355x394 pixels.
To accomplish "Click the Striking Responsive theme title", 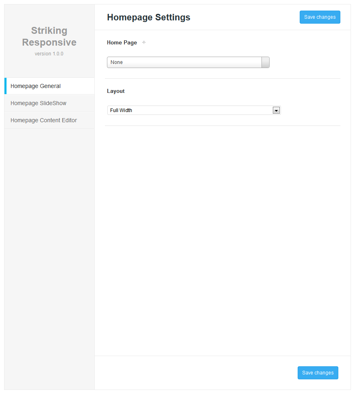I will [x=49, y=36].
